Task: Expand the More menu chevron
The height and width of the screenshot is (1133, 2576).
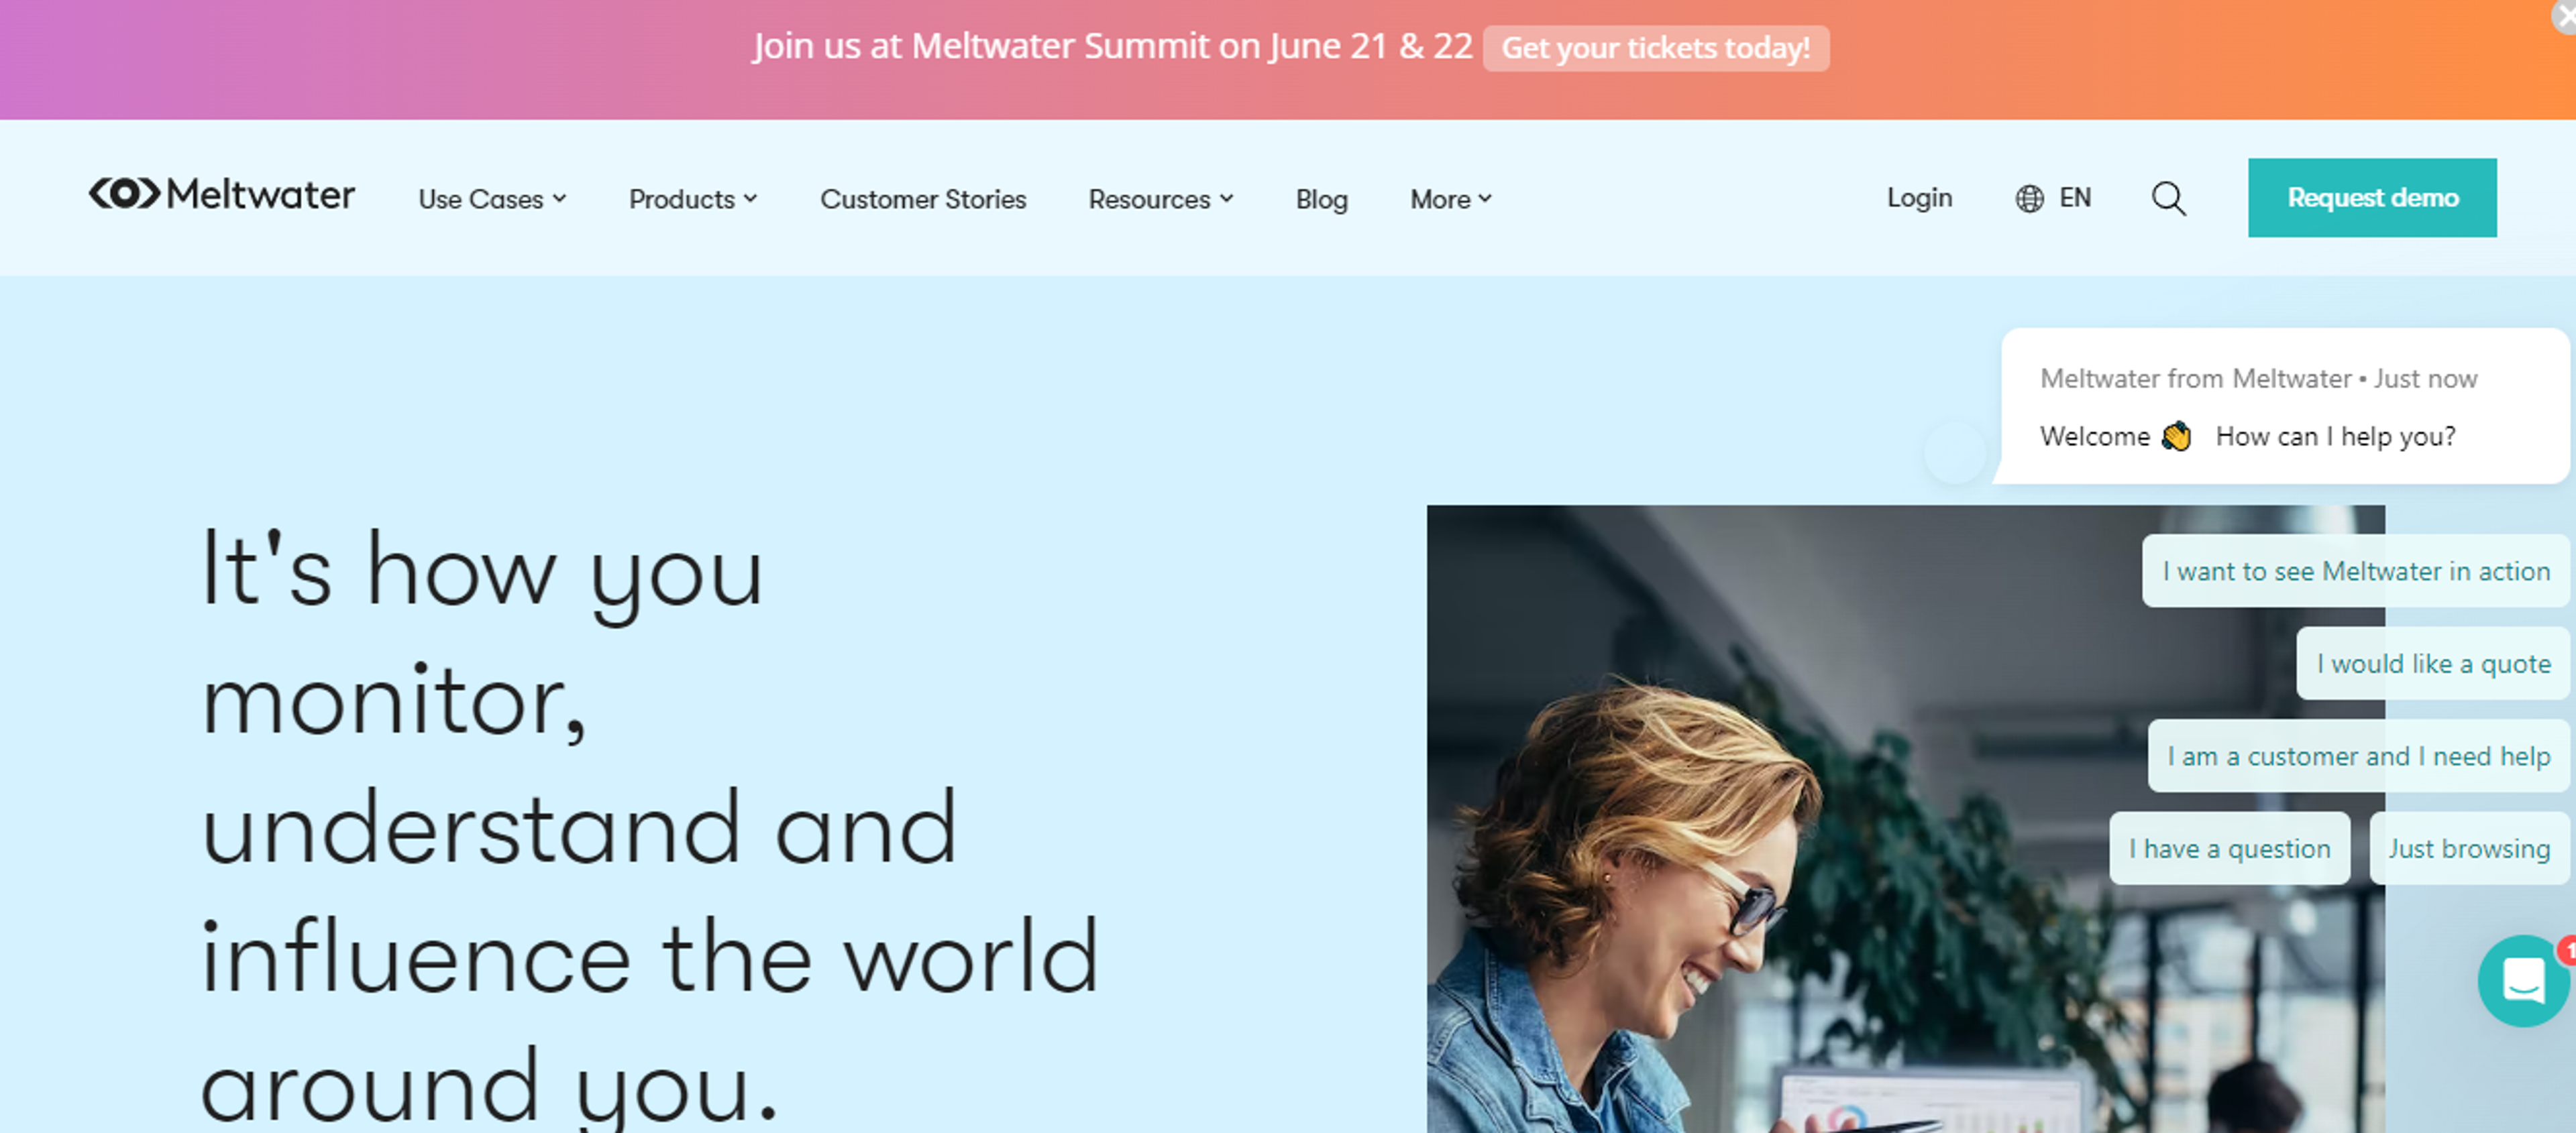Action: click(1485, 198)
